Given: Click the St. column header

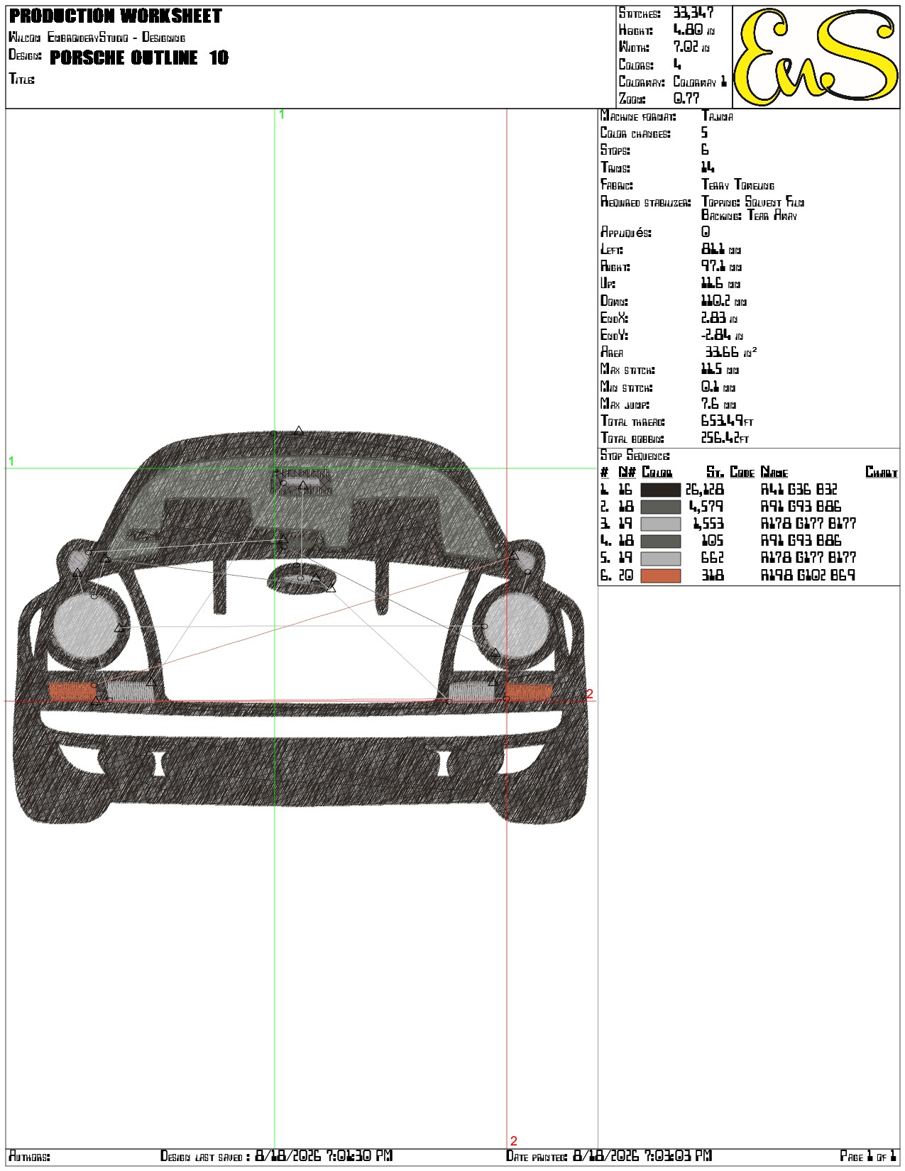Looking at the screenshot, I should pos(715,473).
